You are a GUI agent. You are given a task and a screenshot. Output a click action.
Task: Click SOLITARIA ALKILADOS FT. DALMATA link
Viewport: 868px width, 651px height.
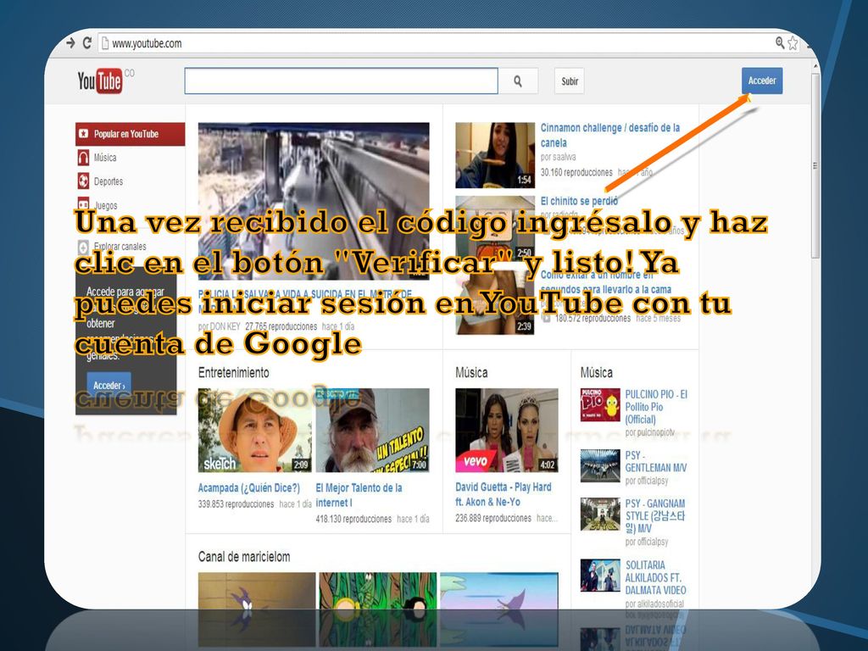click(656, 577)
